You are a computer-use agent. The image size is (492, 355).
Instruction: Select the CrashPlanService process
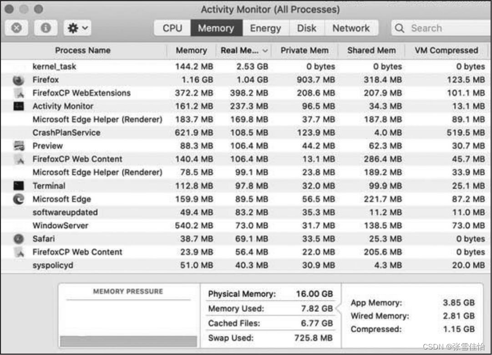pos(66,133)
